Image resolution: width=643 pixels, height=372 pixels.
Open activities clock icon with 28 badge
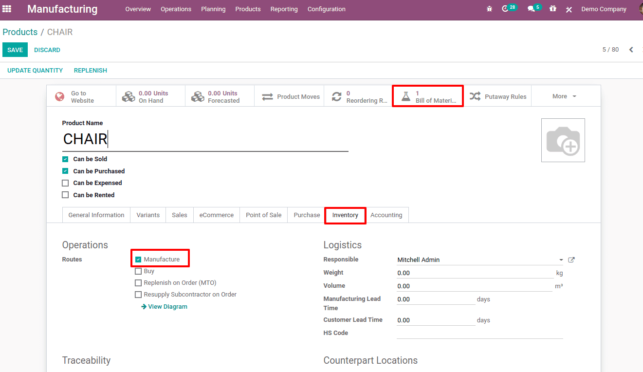tap(509, 8)
